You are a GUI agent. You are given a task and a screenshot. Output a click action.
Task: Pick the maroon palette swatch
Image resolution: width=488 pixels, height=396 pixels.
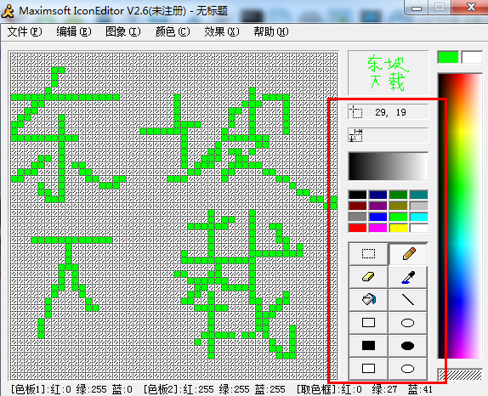[x=358, y=206]
